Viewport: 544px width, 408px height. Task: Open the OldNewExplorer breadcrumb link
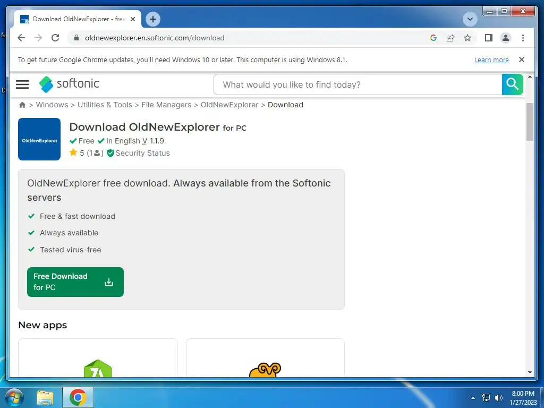pos(229,105)
